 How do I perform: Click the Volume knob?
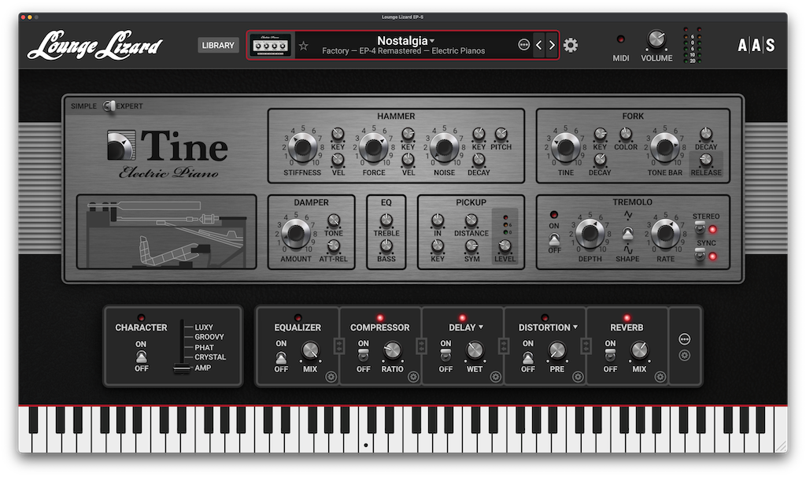(656, 39)
